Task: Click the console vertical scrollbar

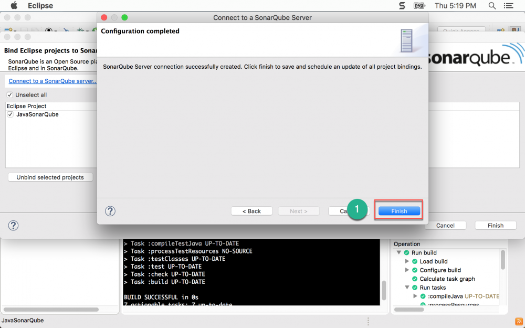Action: (x=384, y=290)
